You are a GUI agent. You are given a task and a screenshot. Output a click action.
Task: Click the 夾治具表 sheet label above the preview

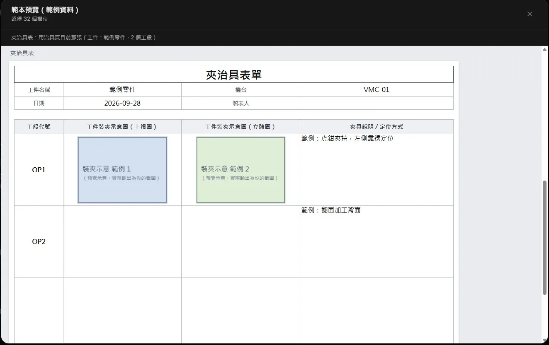[22, 53]
